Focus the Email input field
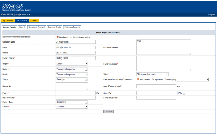This screenshot has width=218, height=134. click(x=76, y=47)
